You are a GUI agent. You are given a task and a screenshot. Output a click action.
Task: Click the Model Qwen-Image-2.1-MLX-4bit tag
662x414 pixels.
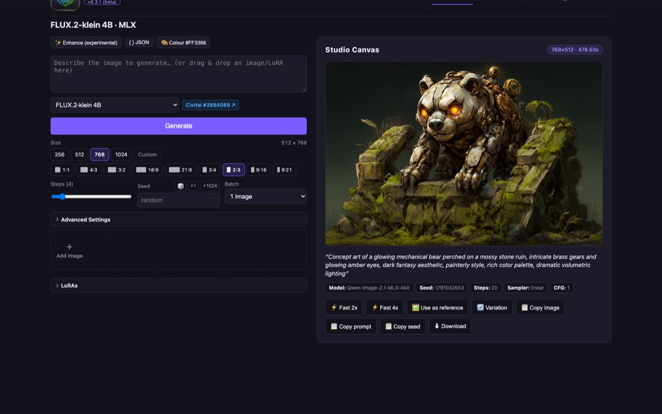click(x=369, y=288)
